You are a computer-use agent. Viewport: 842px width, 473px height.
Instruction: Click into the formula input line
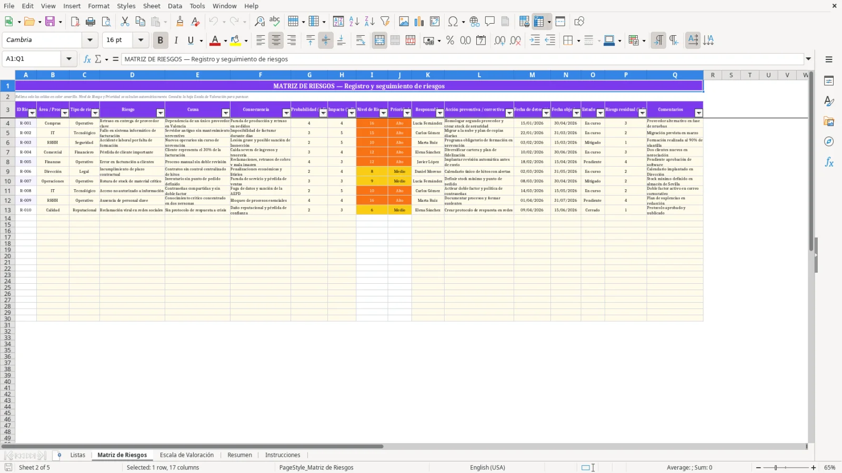pyautogui.click(x=463, y=59)
